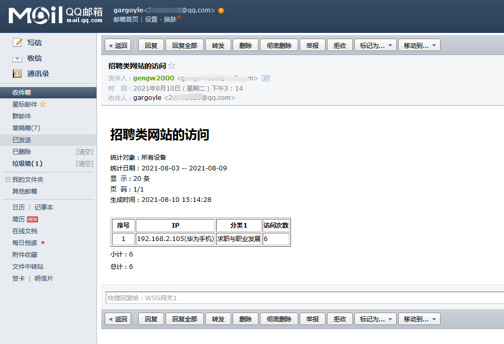Open the contacts (通讯录) icon
This screenshot has width=504, height=344.
[x=18, y=74]
